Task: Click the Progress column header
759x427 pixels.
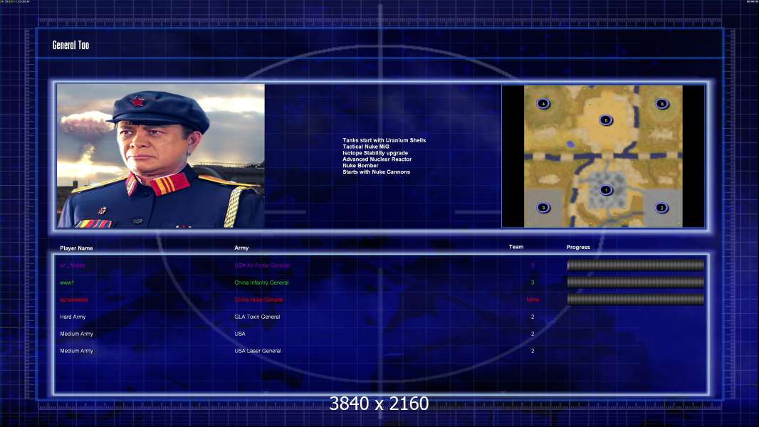Action: pos(578,247)
